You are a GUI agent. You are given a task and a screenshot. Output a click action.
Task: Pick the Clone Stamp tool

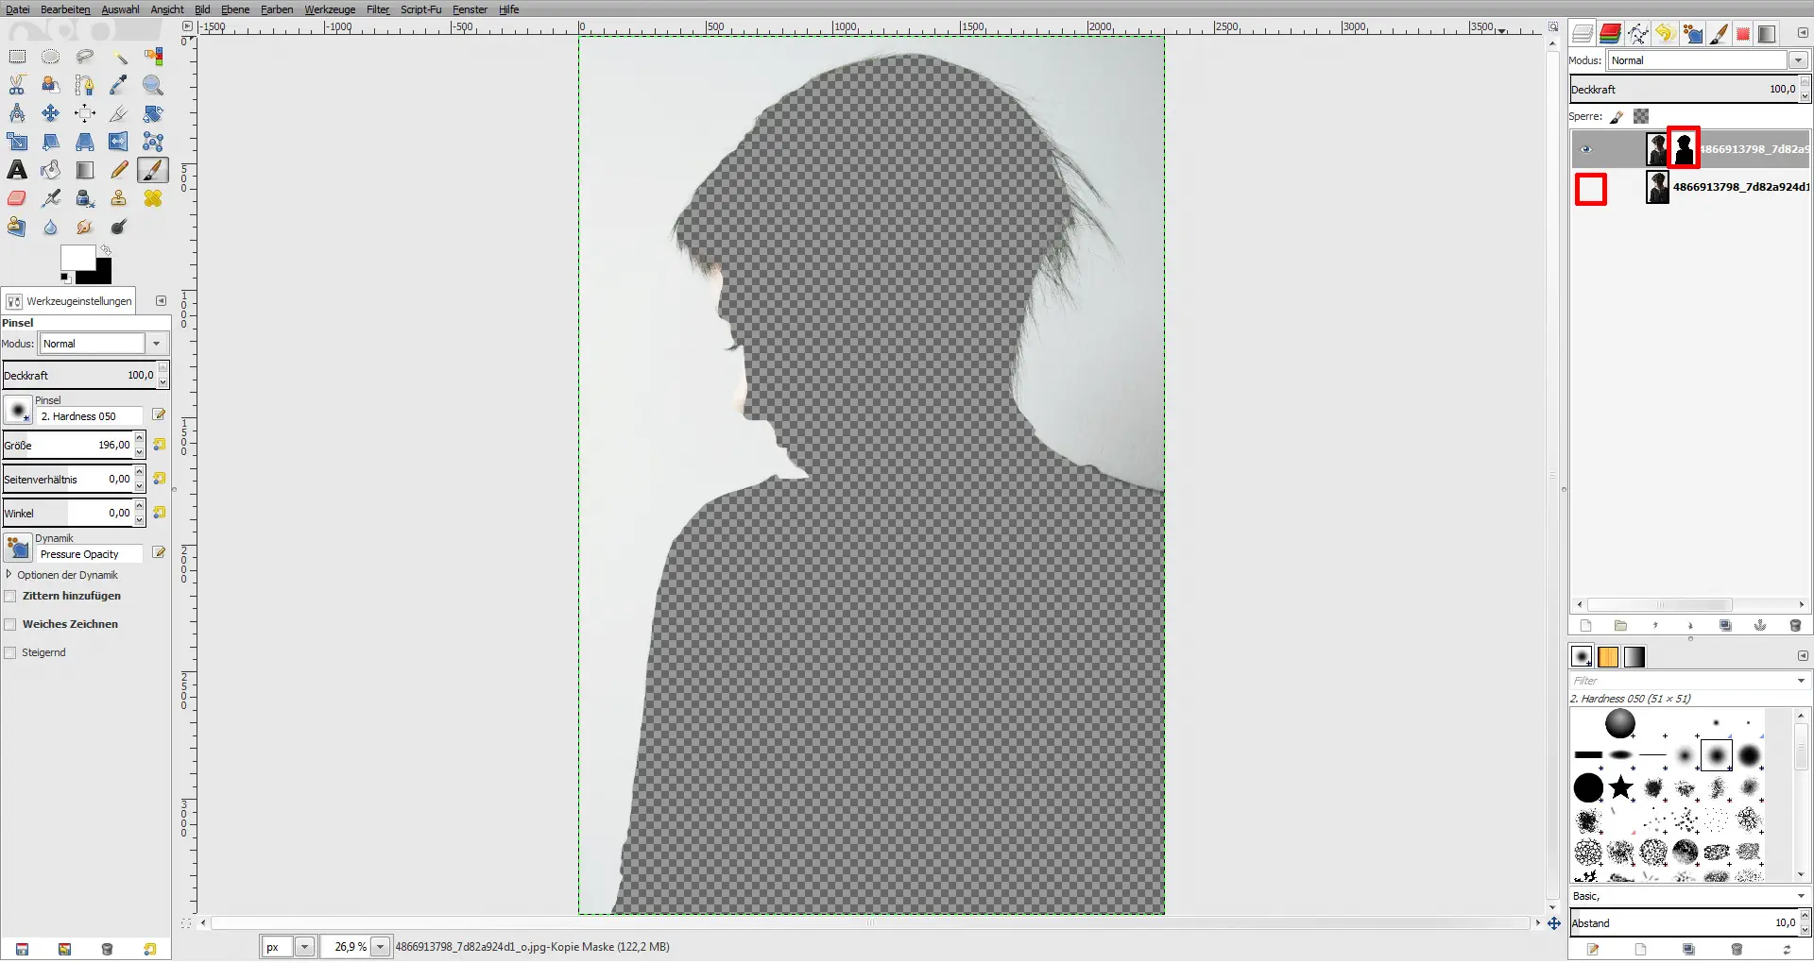tap(119, 198)
